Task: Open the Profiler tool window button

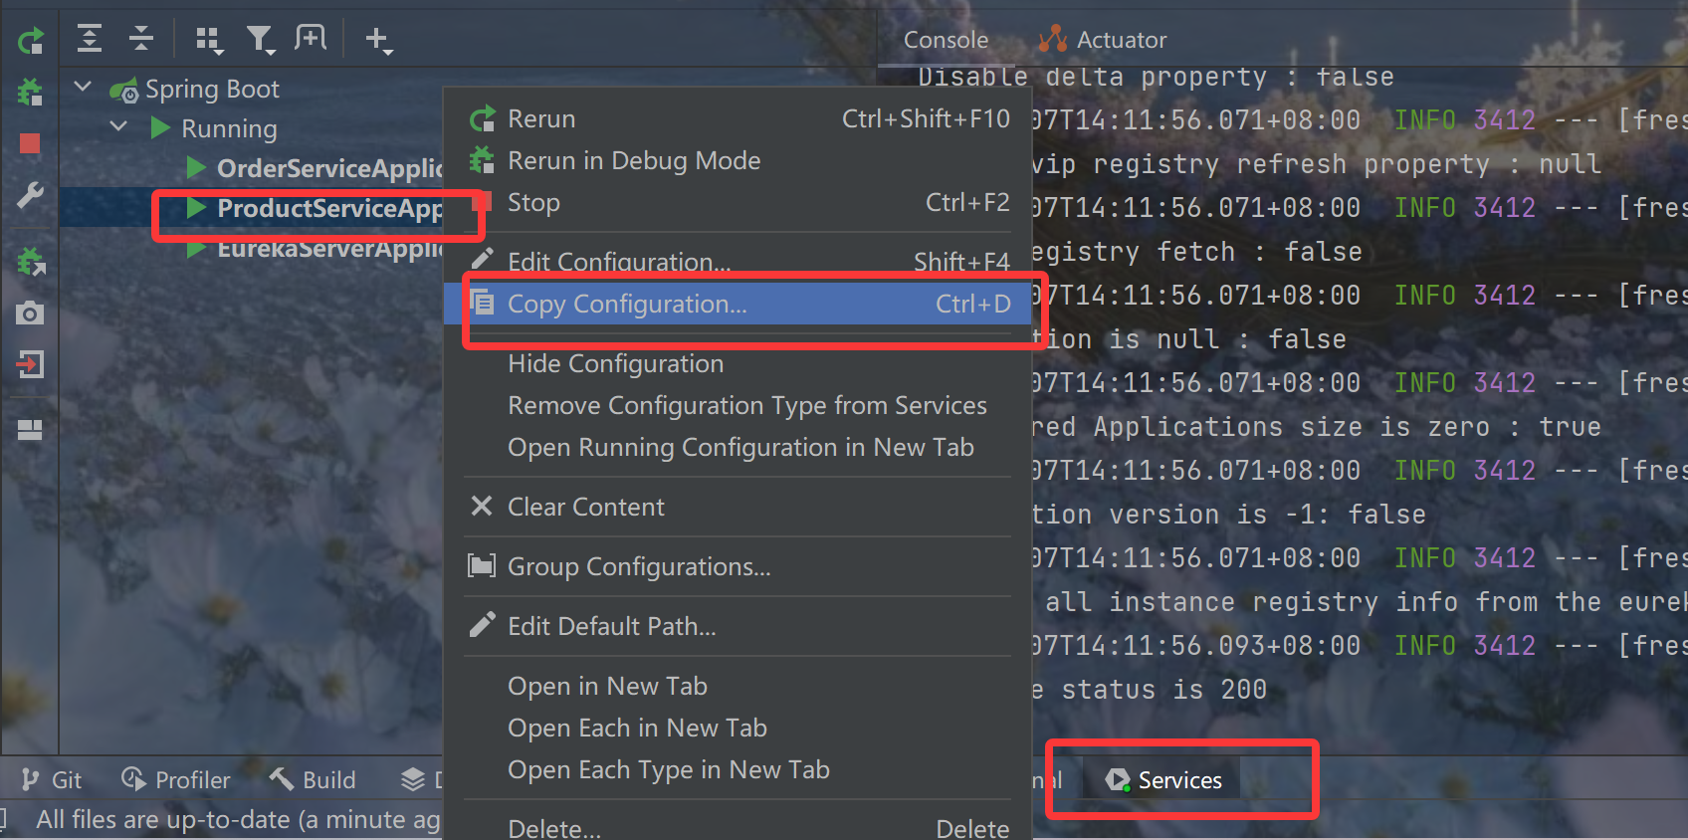Action: tap(175, 780)
